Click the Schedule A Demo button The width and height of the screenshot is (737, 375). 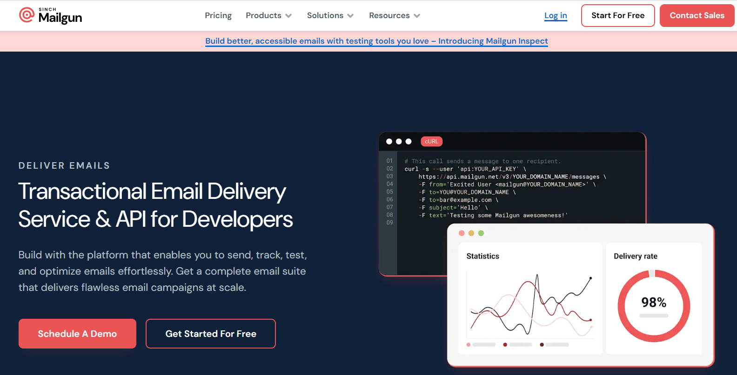(x=77, y=334)
